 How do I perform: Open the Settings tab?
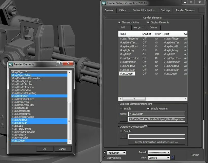pyautogui.click(x=165, y=10)
